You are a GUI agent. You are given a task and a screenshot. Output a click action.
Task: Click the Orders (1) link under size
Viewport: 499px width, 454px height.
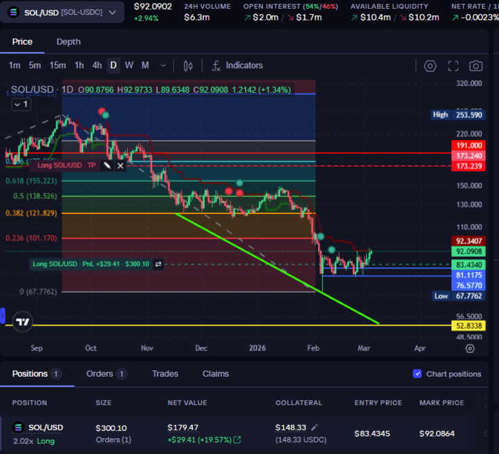(x=113, y=440)
